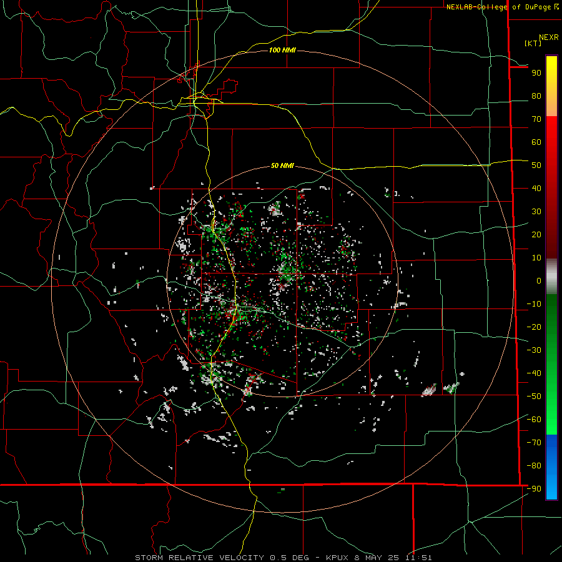Click the KT units label above color bar
Screen dimensions: 562x562
(533, 43)
